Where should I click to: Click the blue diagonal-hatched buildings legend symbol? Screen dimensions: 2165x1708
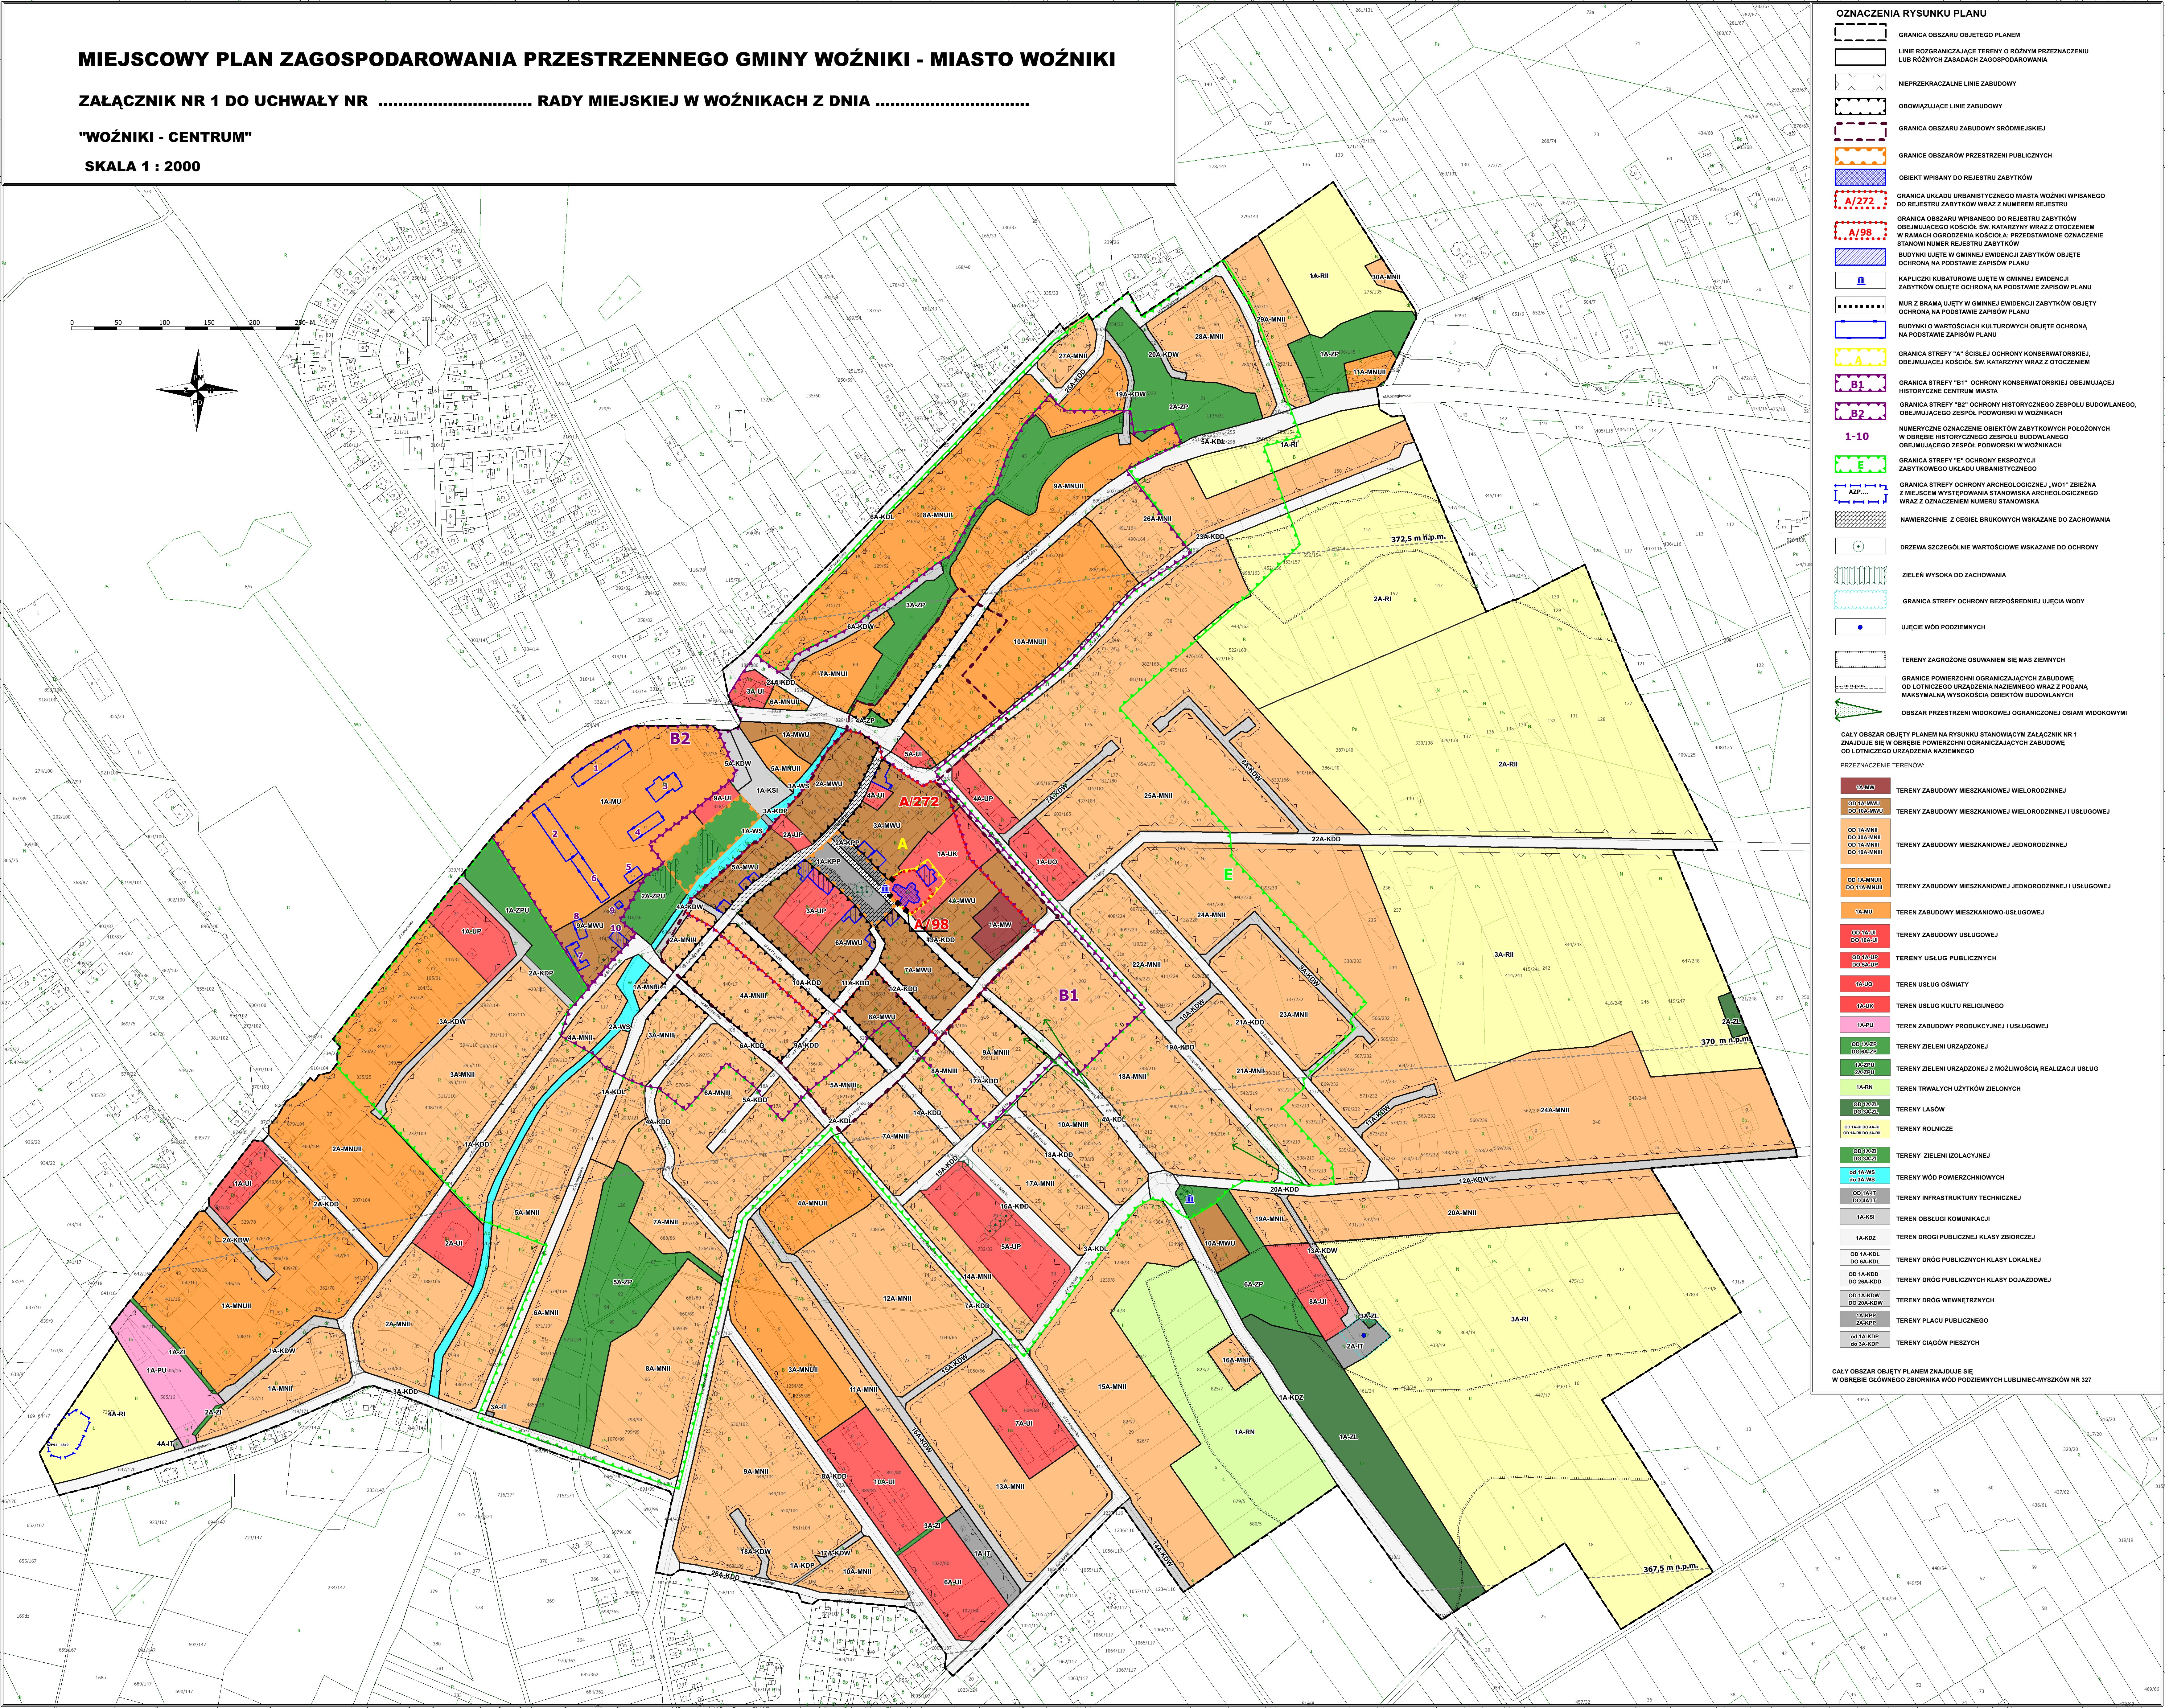coord(1860,257)
